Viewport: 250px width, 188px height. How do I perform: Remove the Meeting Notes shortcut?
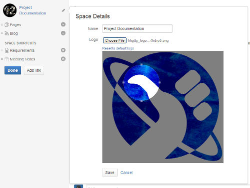(x=63, y=59)
